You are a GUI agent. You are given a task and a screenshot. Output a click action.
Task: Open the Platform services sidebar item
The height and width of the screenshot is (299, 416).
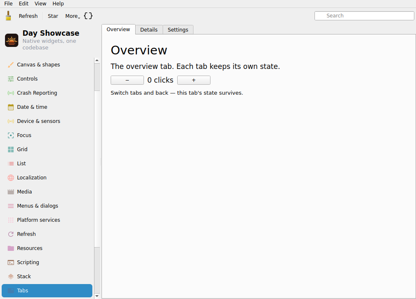[x=47, y=220]
